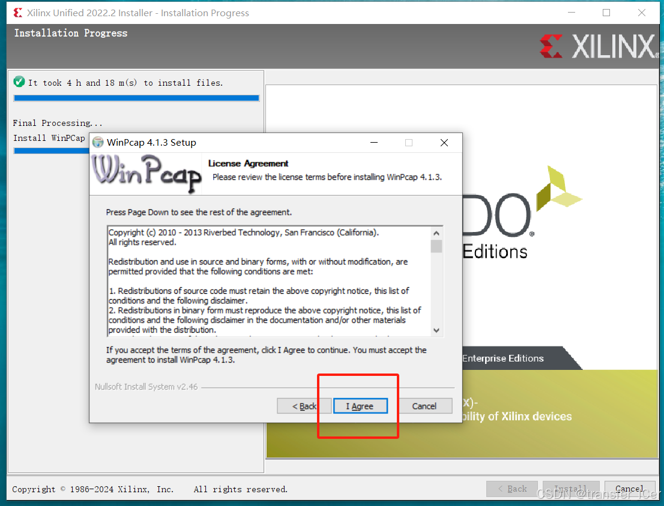Screen dimensions: 664x506
Task: Click the WinPcap setup title bar icon
Action: coord(98,143)
